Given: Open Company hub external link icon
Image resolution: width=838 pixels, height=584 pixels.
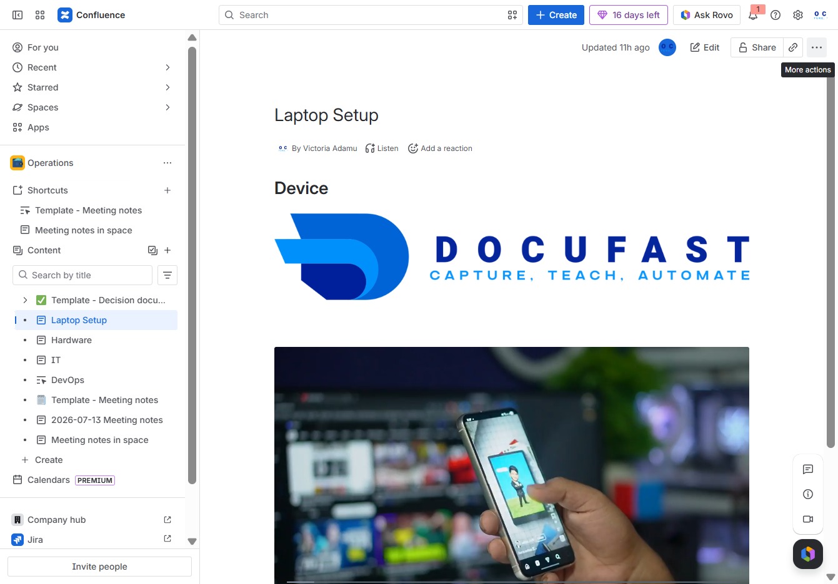Looking at the screenshot, I should tap(167, 520).
